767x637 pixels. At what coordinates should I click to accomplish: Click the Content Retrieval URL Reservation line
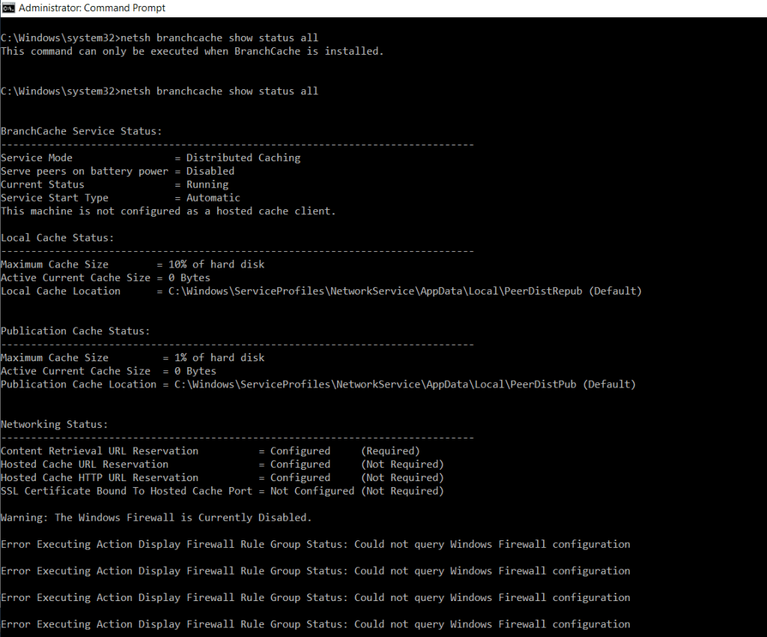[x=187, y=450]
